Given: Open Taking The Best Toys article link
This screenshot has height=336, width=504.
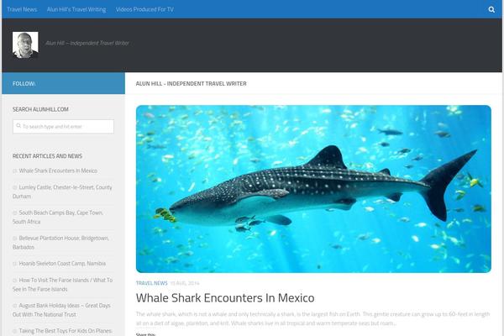Looking at the screenshot, I should (x=66, y=331).
